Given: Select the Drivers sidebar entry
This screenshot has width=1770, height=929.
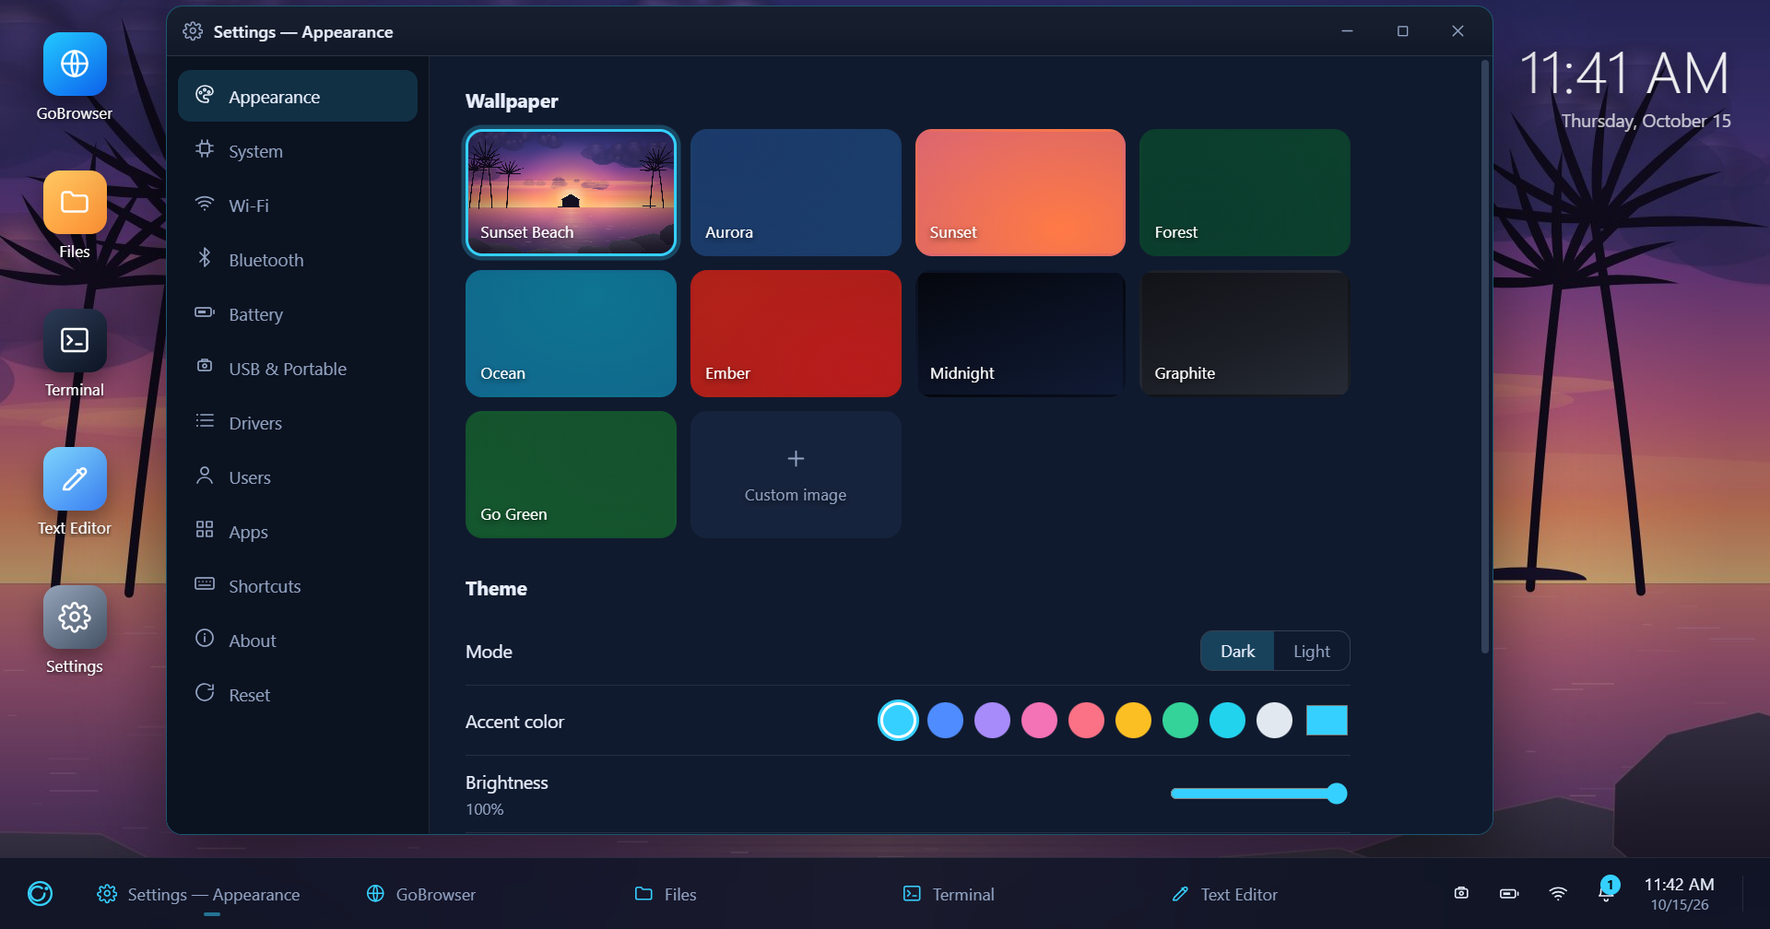Looking at the screenshot, I should tap(297, 423).
